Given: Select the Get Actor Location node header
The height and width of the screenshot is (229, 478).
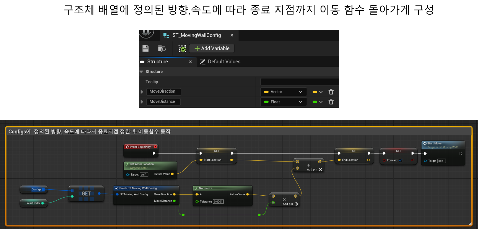Looking at the screenshot, I should click(150, 166).
